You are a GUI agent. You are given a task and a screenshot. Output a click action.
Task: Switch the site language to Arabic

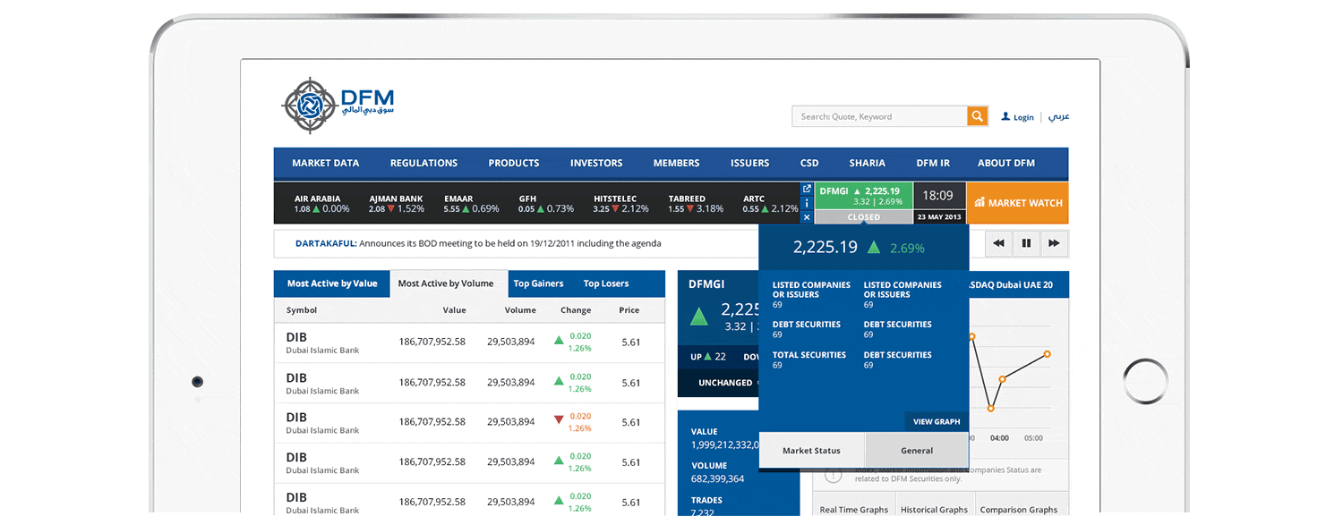pos(1058,115)
